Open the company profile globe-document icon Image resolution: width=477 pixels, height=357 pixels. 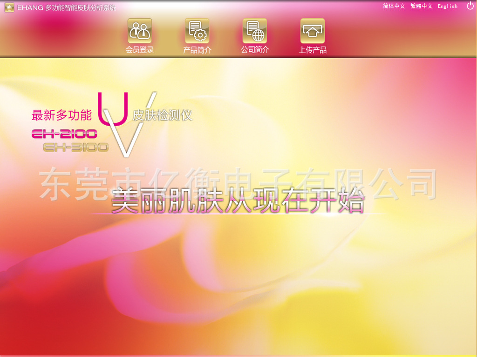pos(255,31)
